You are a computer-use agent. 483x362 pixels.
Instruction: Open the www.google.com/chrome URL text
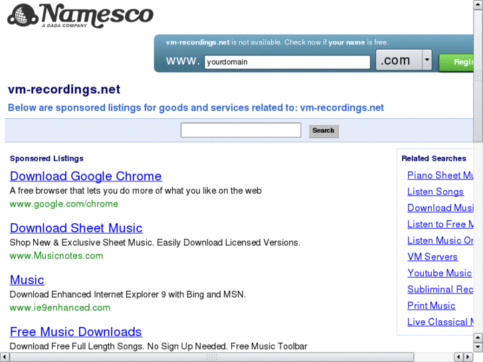(64, 204)
